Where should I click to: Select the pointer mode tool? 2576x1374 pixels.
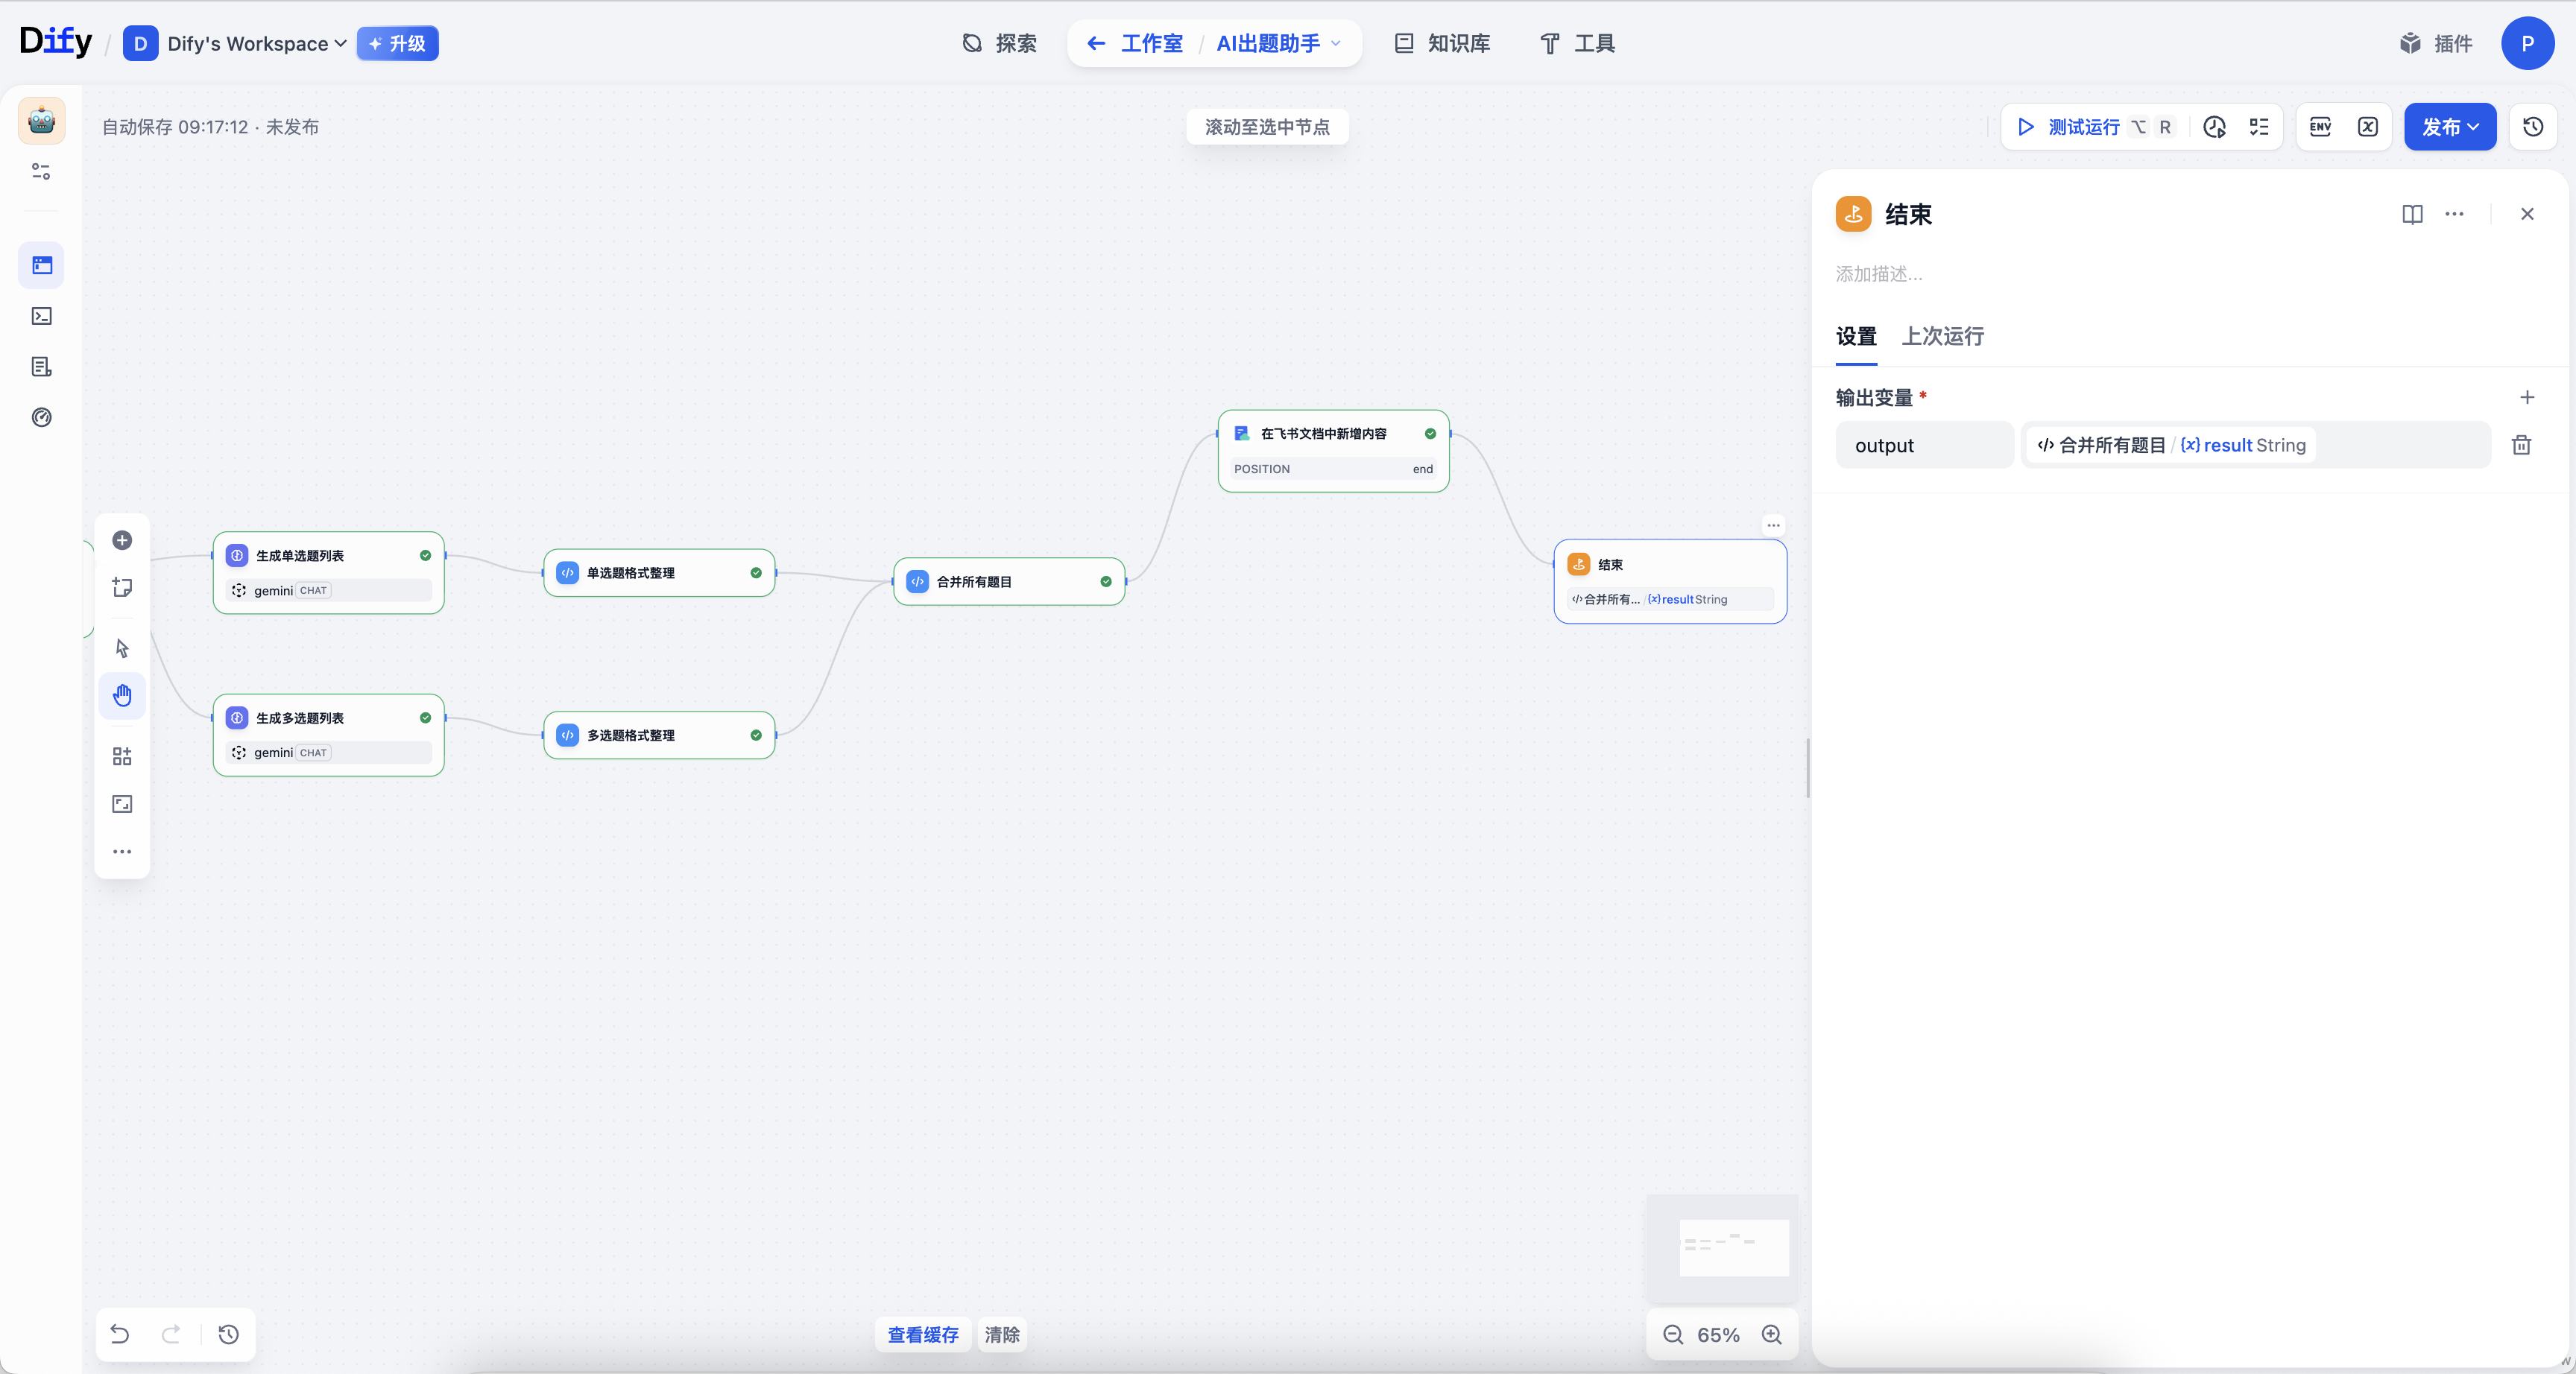(x=122, y=648)
